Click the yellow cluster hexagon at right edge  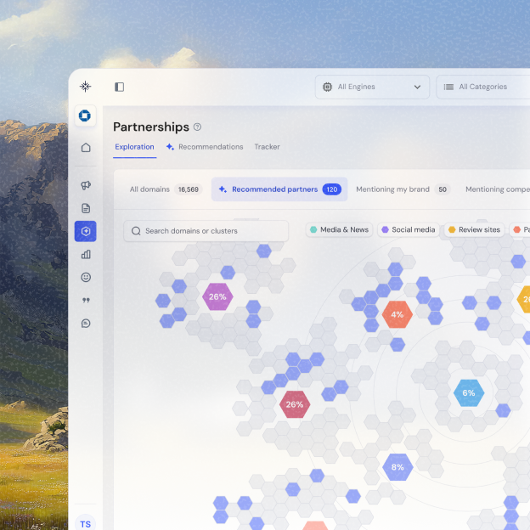524,299
